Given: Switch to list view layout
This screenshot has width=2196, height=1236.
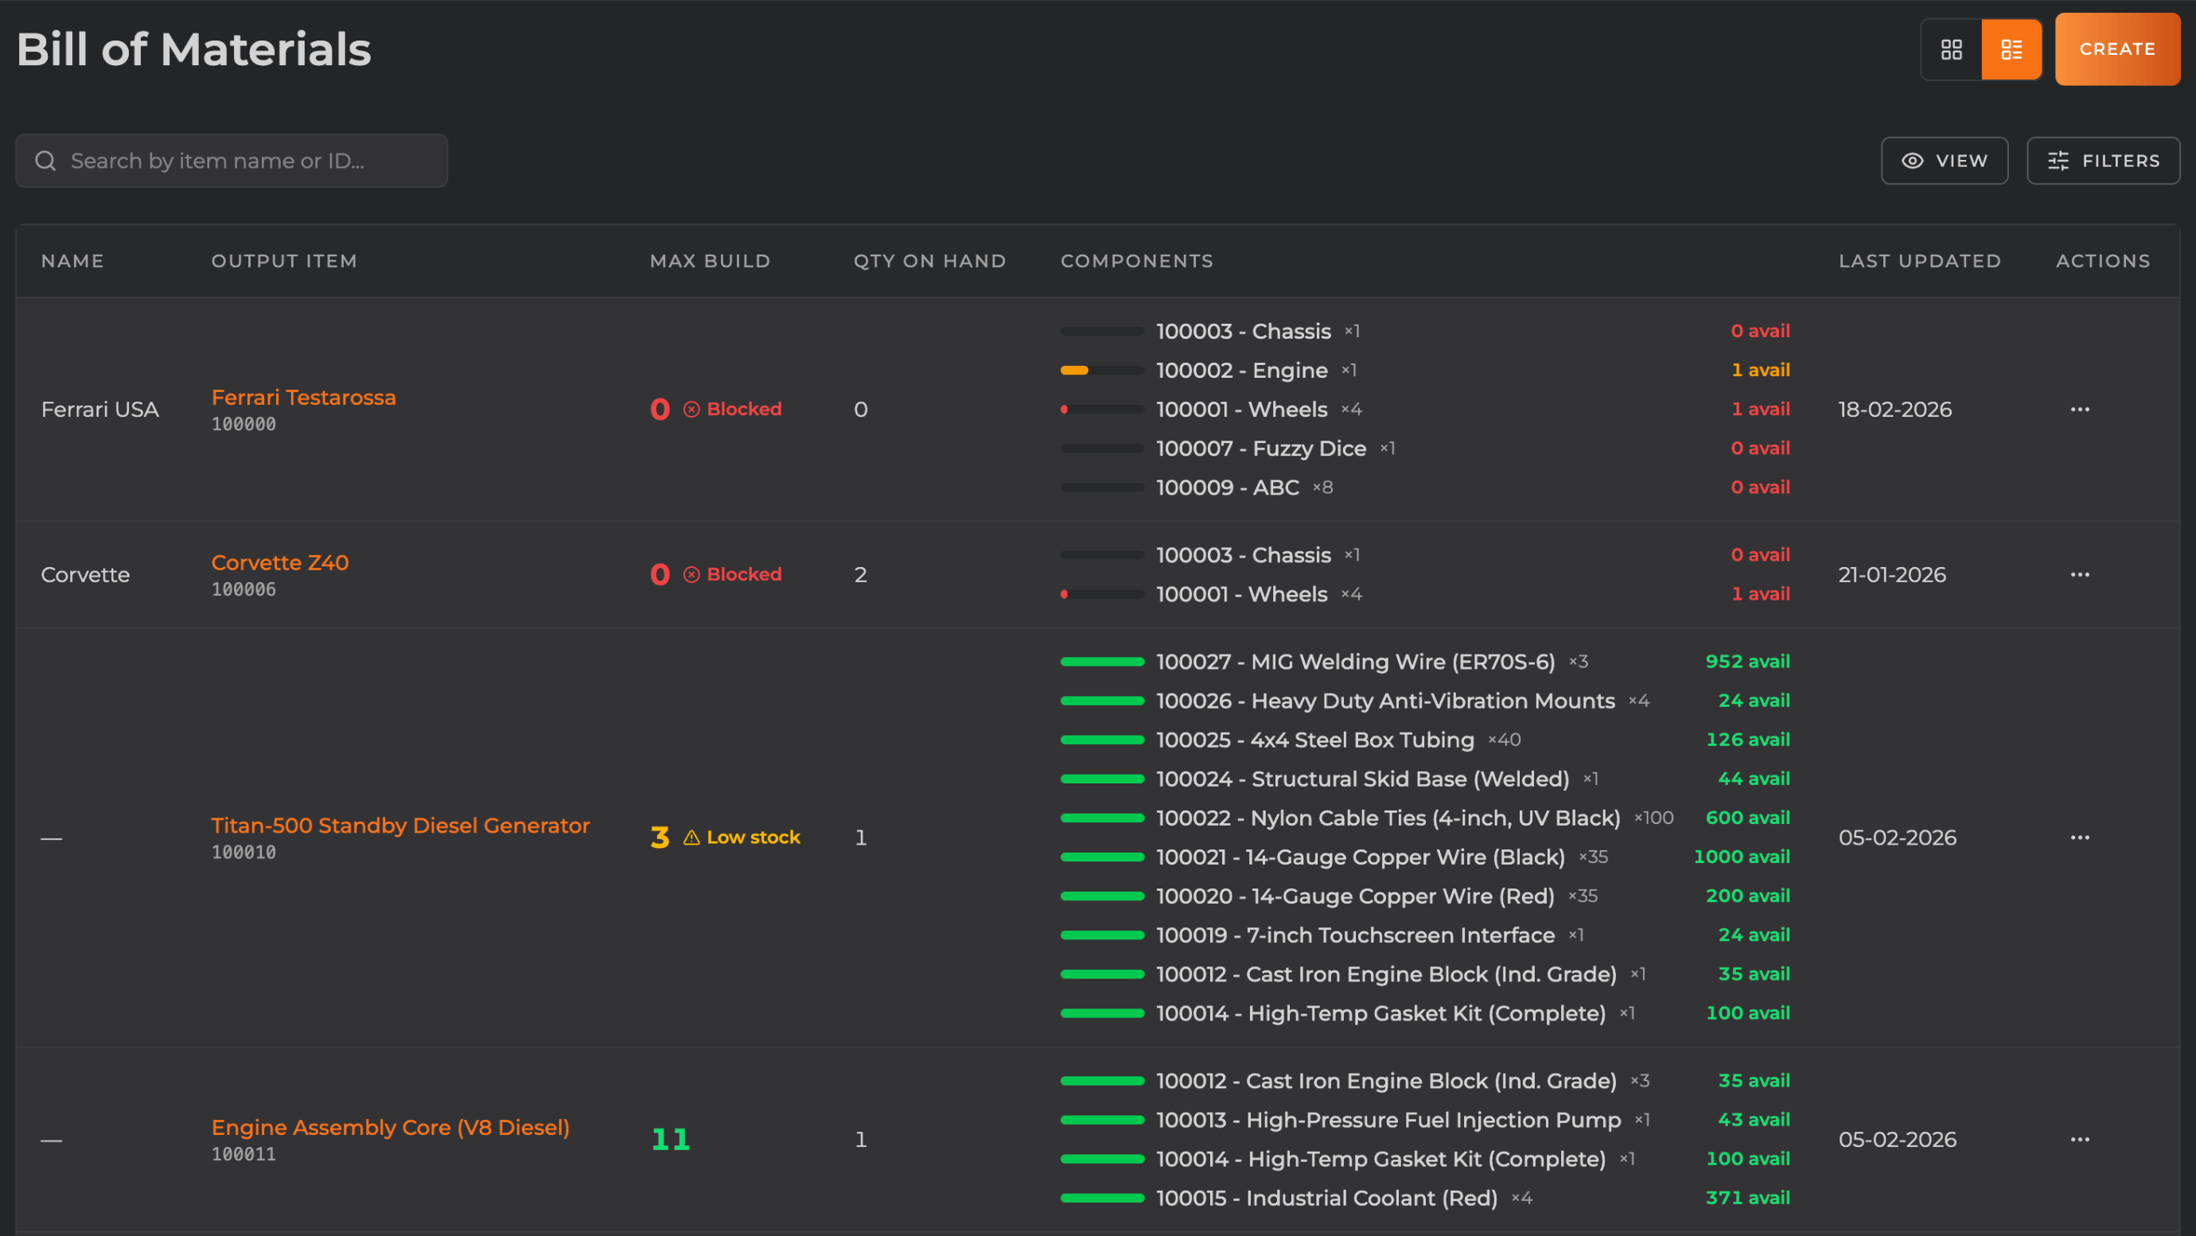Looking at the screenshot, I should (2011, 49).
